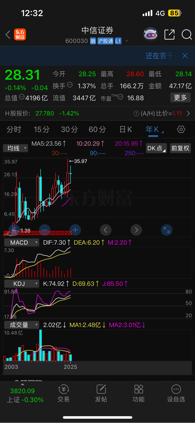The height and width of the screenshot is (423, 195).
Task: Tap the 融 margin tag
Action: click(93, 41)
